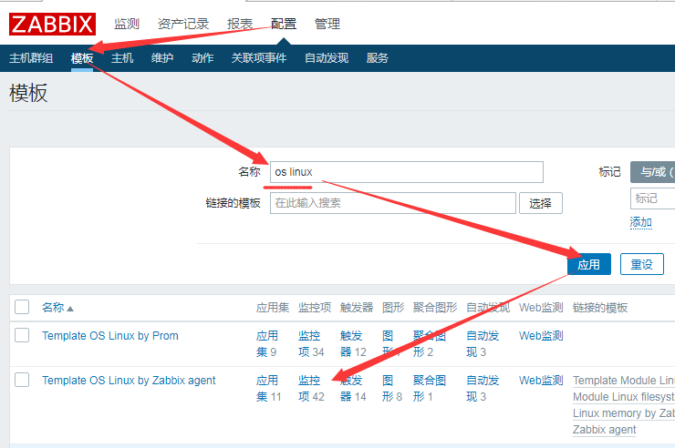
Task: Open Template OS Linux by Zabbix agent
Action: coord(129,380)
